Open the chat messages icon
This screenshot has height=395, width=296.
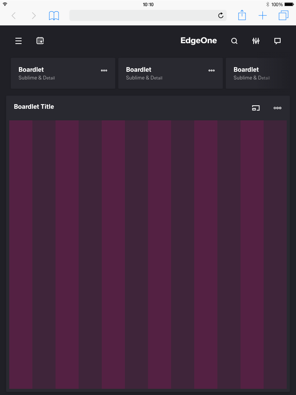(x=277, y=41)
